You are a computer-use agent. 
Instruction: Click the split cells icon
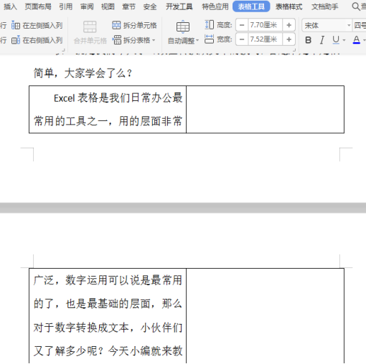coord(116,25)
